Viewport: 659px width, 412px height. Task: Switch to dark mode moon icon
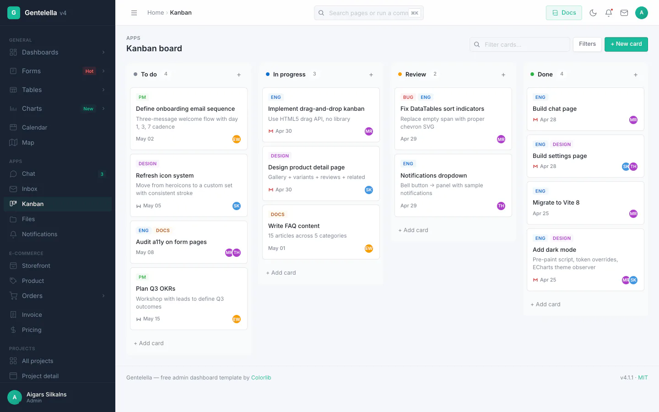coord(593,13)
